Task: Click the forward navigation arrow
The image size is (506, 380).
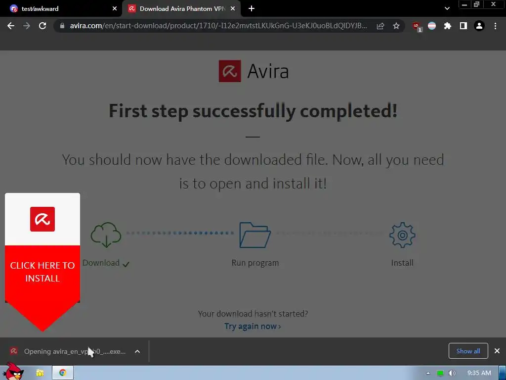Action: point(27,26)
